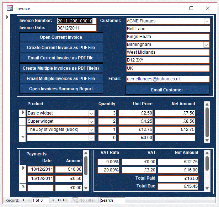Go to previous record navigation arrow

[x=29, y=200]
